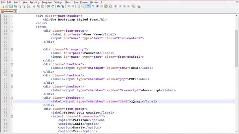Click the last toolbar icon at the right end
This screenshot has height=134, width=239.
[139, 6]
